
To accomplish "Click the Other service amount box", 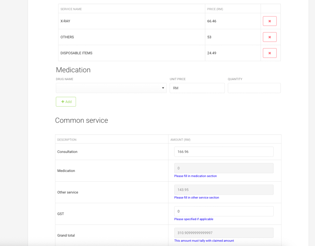I will pos(224,190).
